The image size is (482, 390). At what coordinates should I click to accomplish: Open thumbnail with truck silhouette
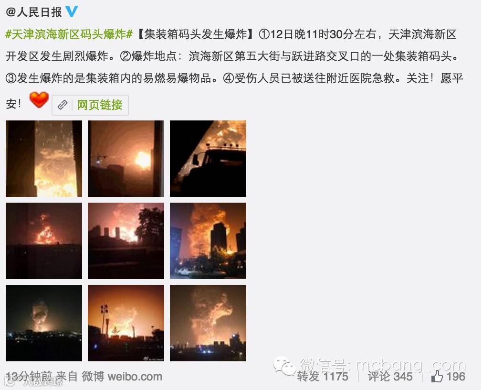208,159
